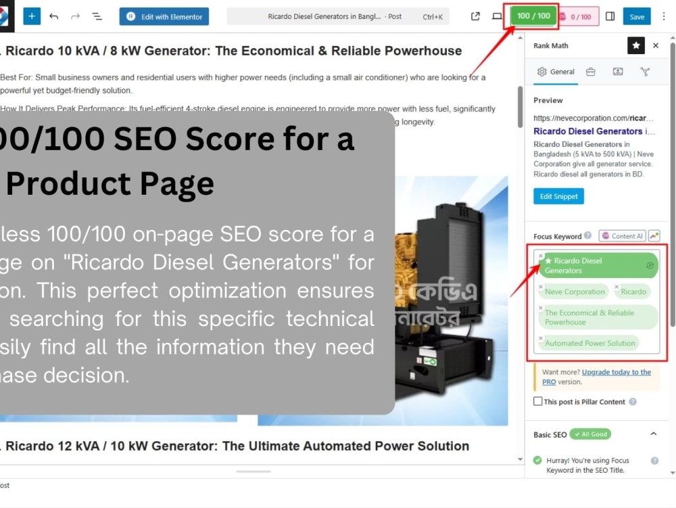This screenshot has height=508, width=676.
Task: Remove Automated Power Solution keyword
Action: click(x=541, y=338)
